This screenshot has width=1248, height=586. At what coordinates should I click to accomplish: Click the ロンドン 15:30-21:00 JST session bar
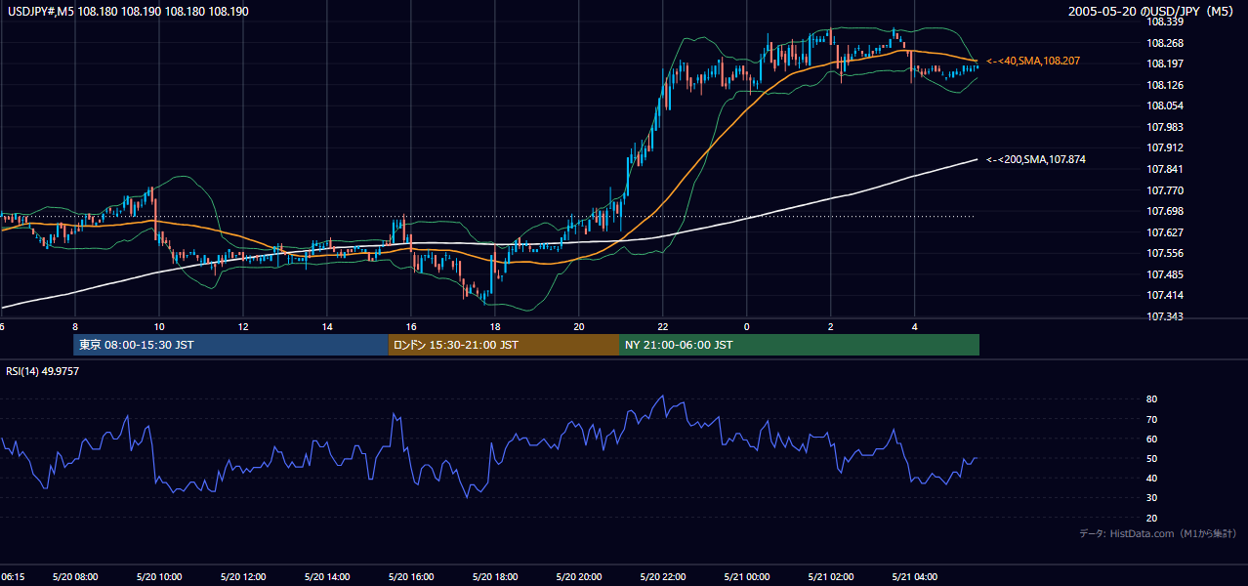click(503, 345)
